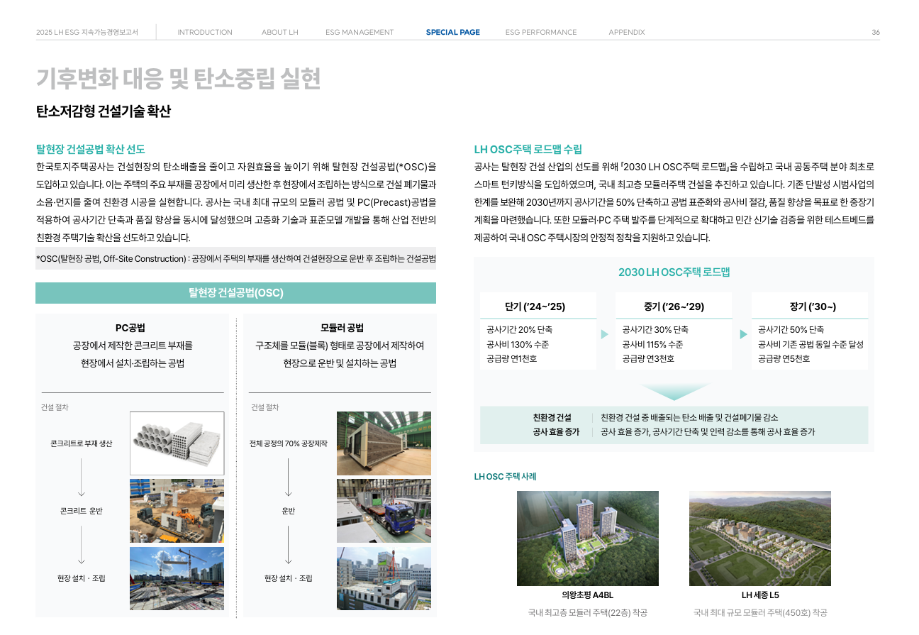Switch to the ESG MANAGEMENT tab
919x635 pixels.
click(x=360, y=32)
